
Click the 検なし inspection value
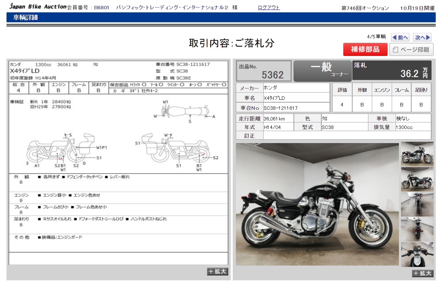(403, 119)
